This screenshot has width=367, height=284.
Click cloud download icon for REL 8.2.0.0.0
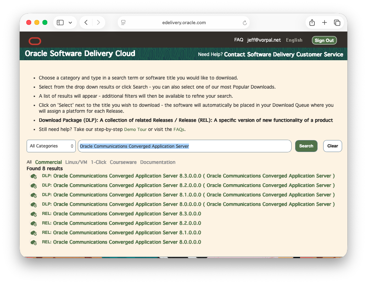pyautogui.click(x=34, y=223)
